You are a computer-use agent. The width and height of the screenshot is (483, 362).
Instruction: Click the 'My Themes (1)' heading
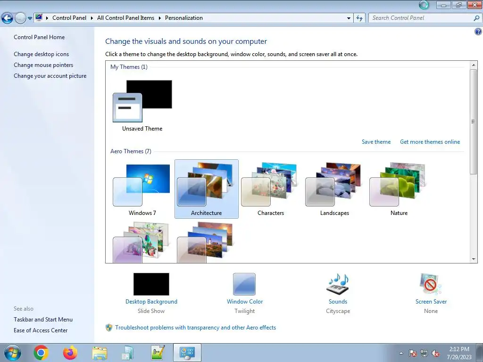129,67
